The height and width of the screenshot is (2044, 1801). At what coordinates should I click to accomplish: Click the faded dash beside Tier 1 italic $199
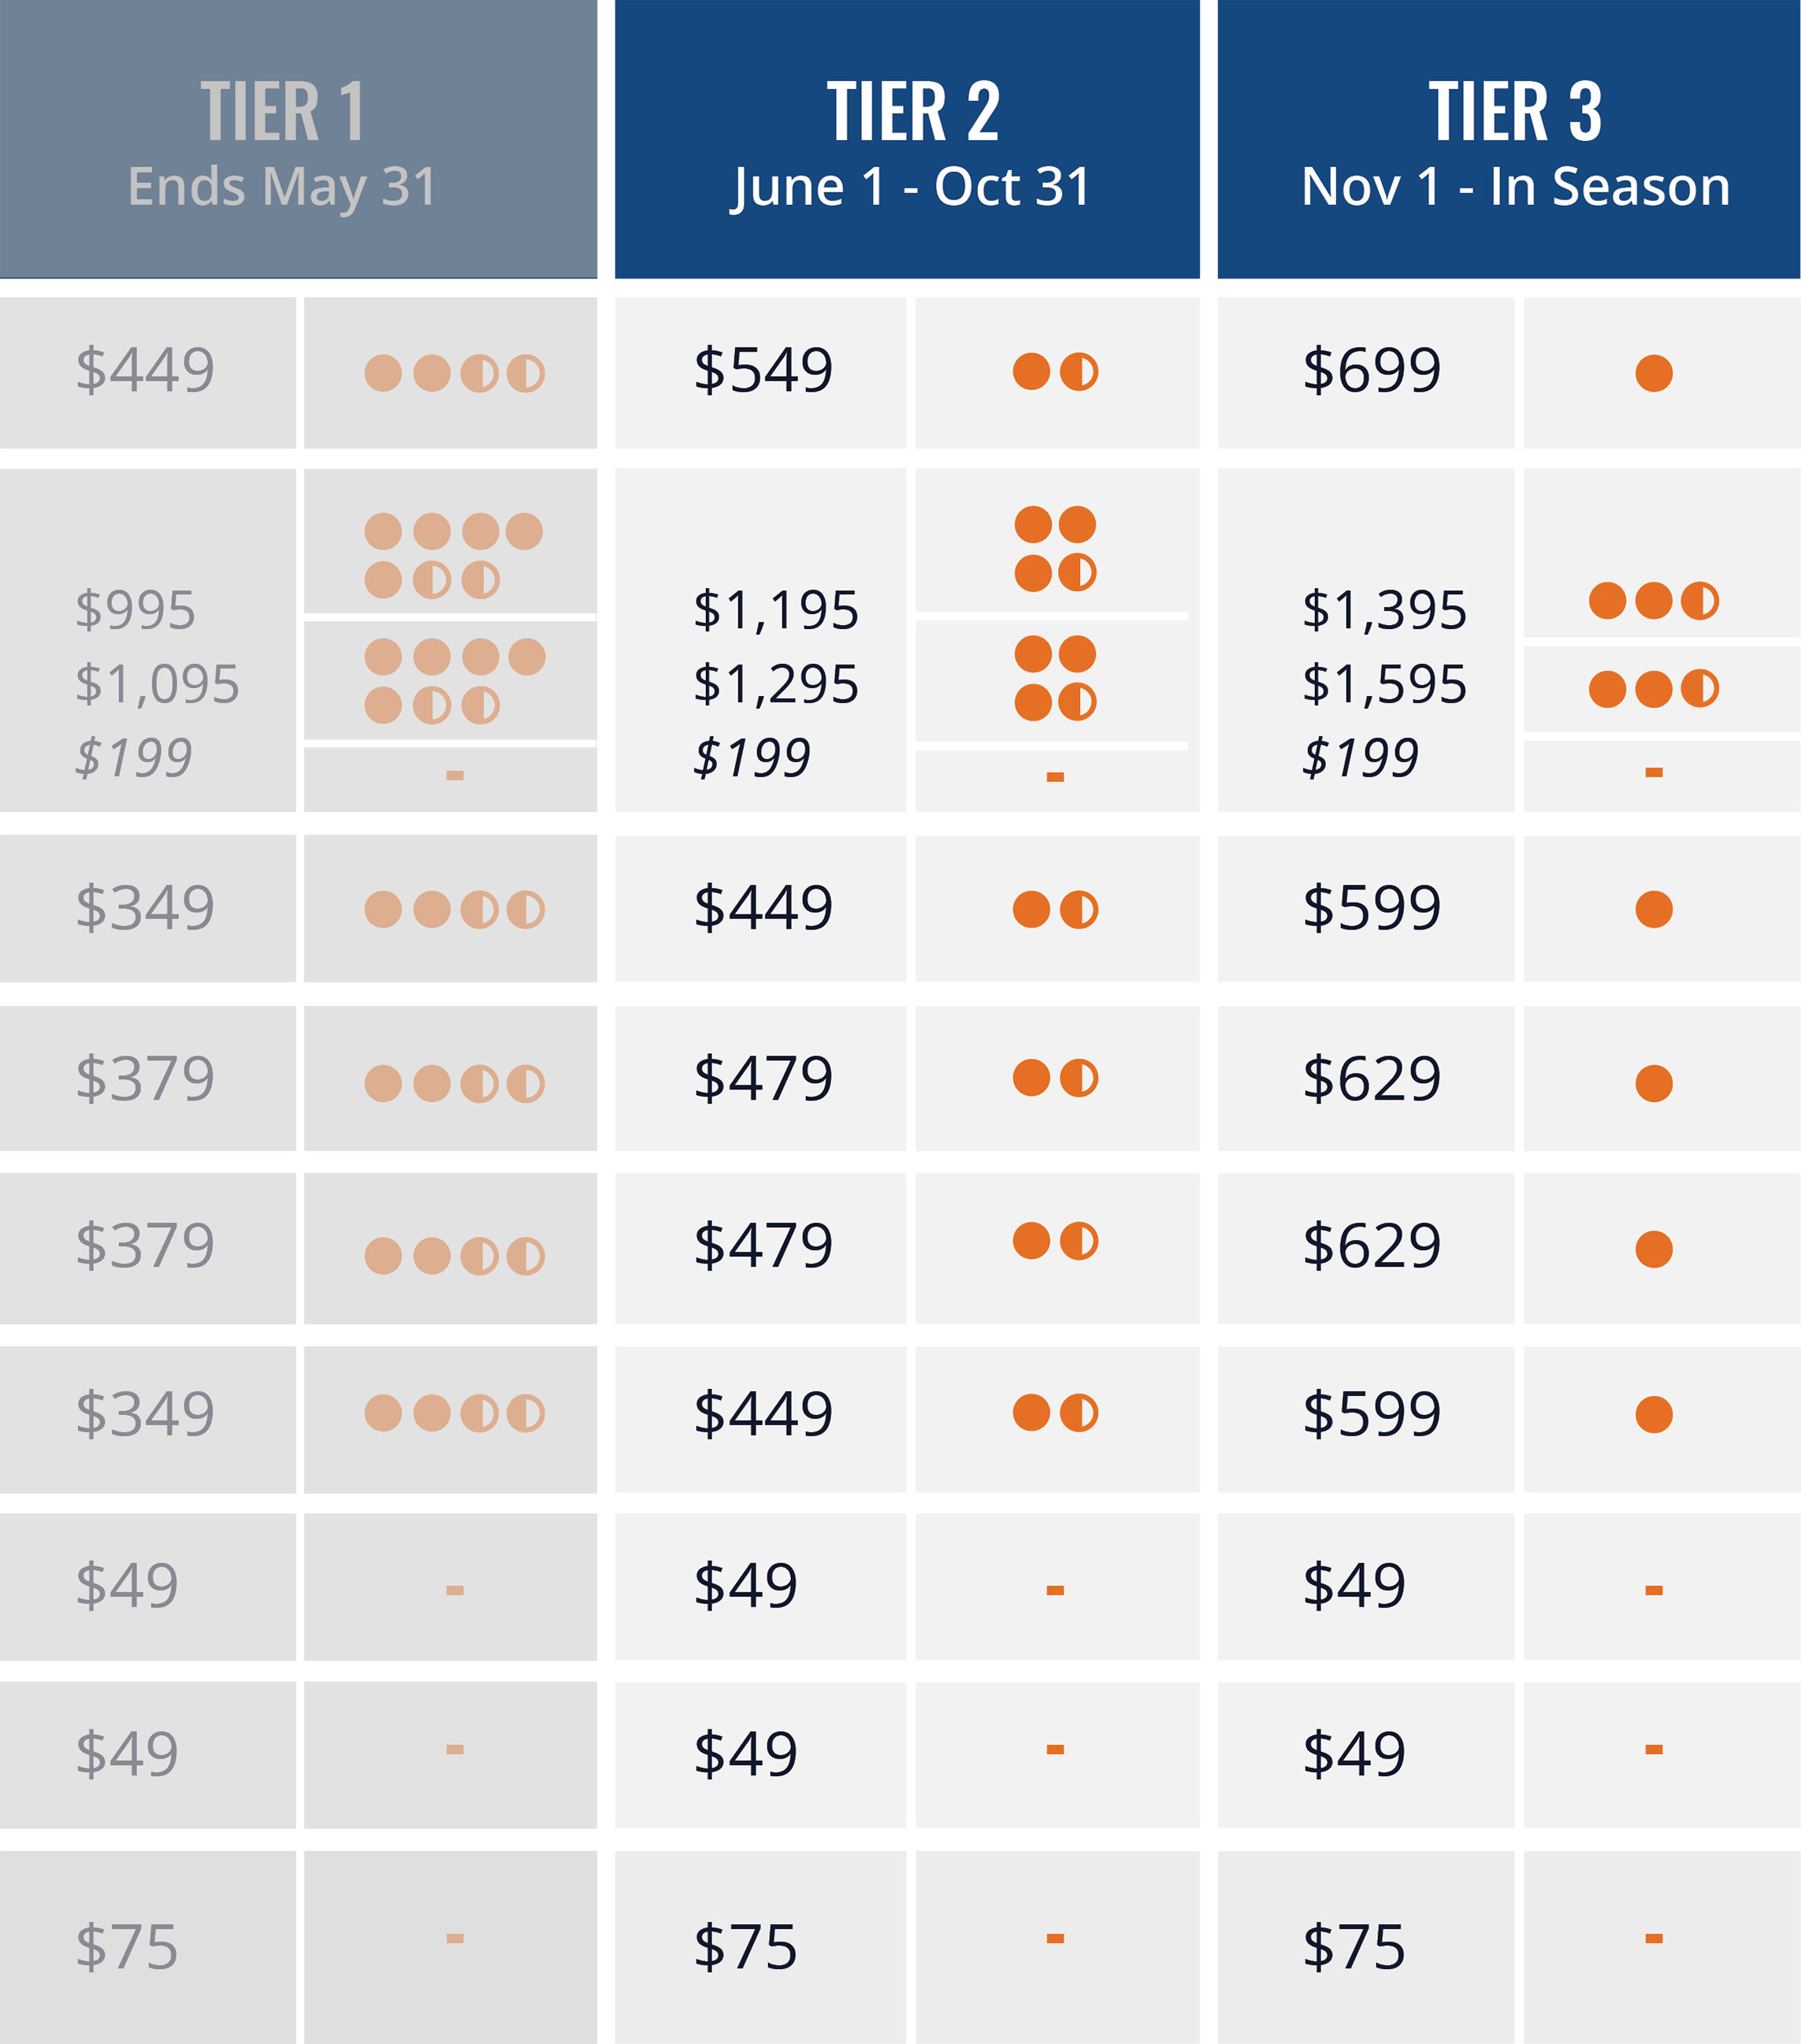tap(454, 775)
